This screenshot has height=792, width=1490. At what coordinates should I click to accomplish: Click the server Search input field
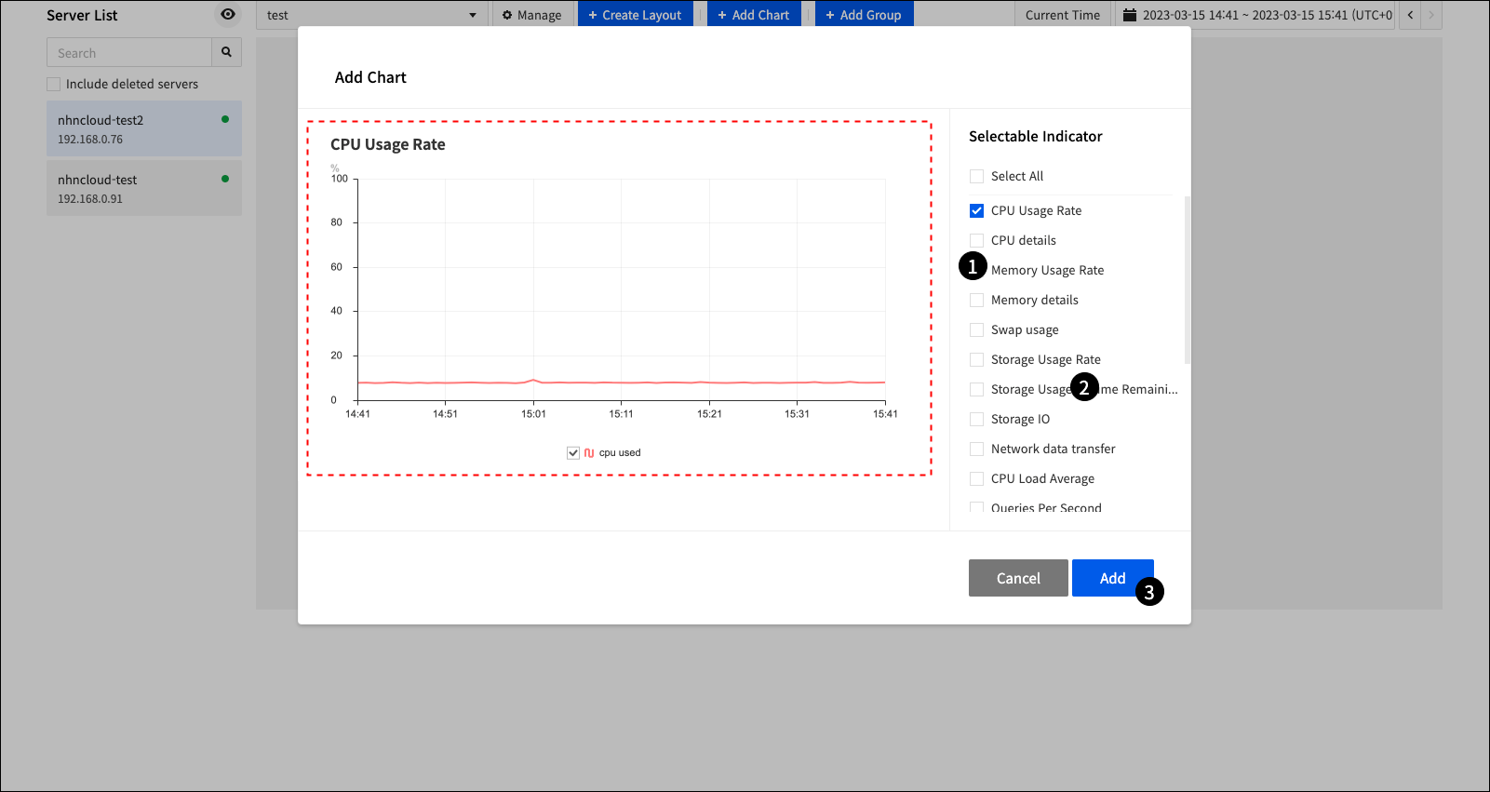[129, 53]
